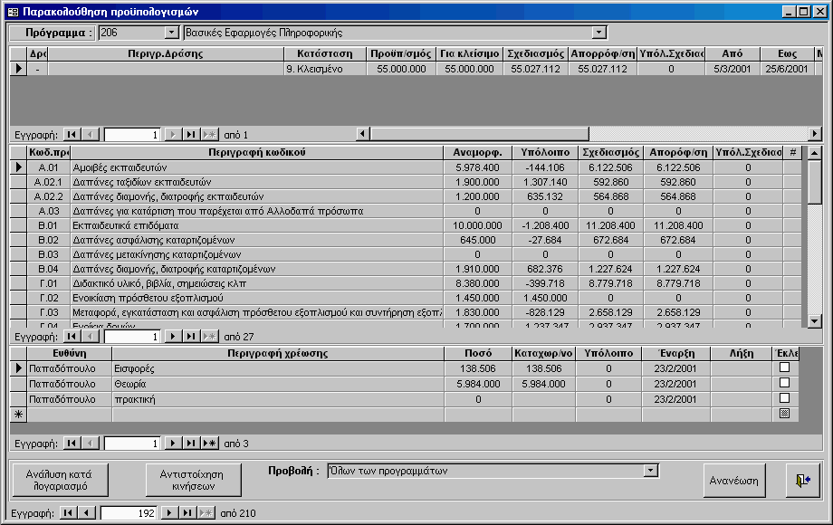Go to last record in budget codes list (από 27)

pos(191,337)
